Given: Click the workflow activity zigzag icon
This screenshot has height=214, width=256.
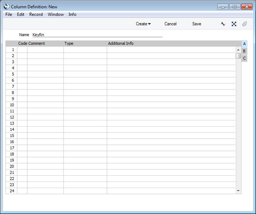Looking at the screenshot, I should pos(223,24).
